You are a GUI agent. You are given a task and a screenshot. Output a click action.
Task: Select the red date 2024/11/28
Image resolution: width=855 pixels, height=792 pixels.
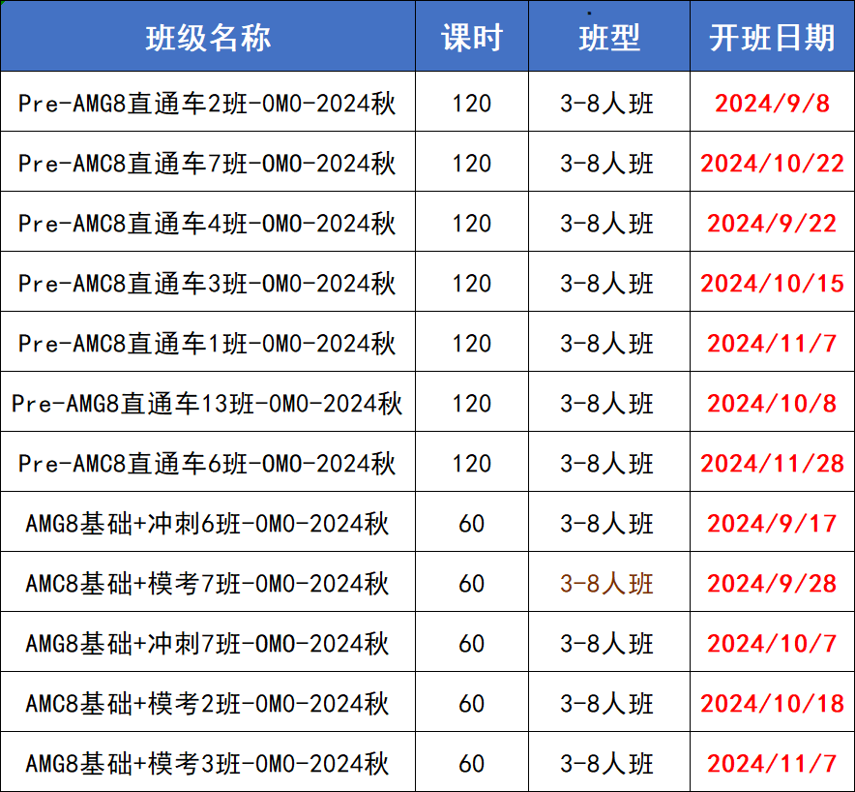click(x=772, y=464)
